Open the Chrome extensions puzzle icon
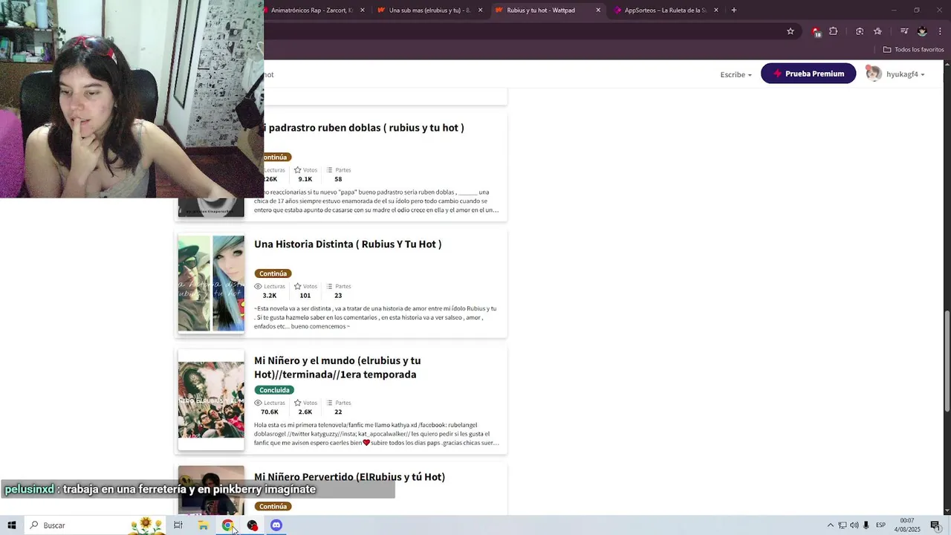This screenshot has height=535, width=951. pos(833,31)
